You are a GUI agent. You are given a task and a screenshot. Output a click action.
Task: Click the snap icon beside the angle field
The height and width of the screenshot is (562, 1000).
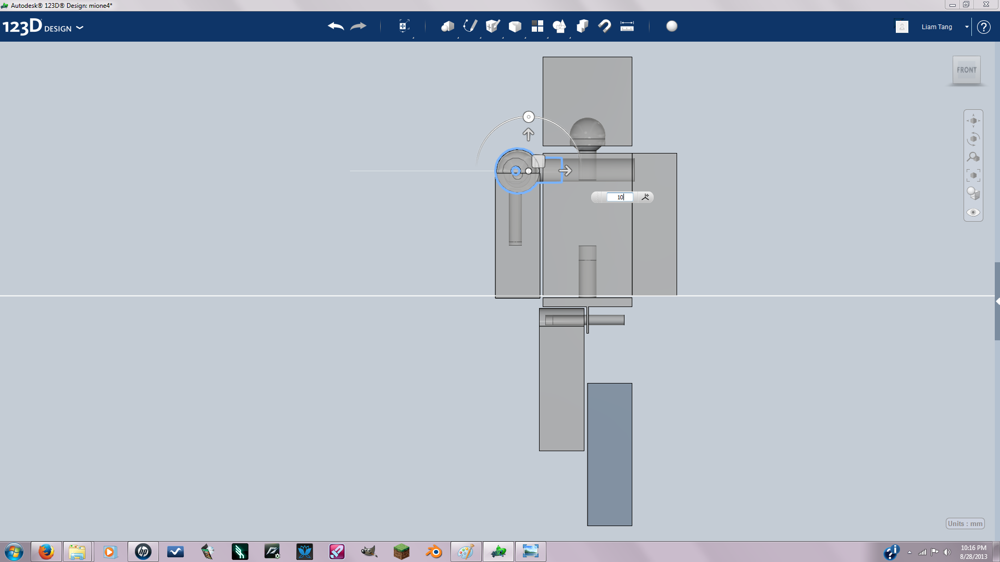point(645,197)
